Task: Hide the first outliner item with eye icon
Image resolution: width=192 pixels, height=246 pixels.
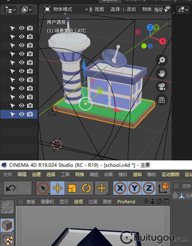Action: [x=22, y=28]
